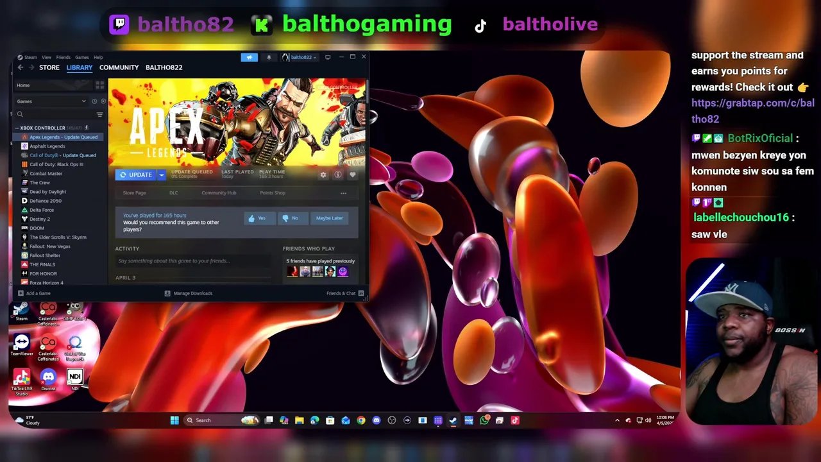Screen dimensions: 821x462
Task: Open the Friends menu
Action: 63,57
